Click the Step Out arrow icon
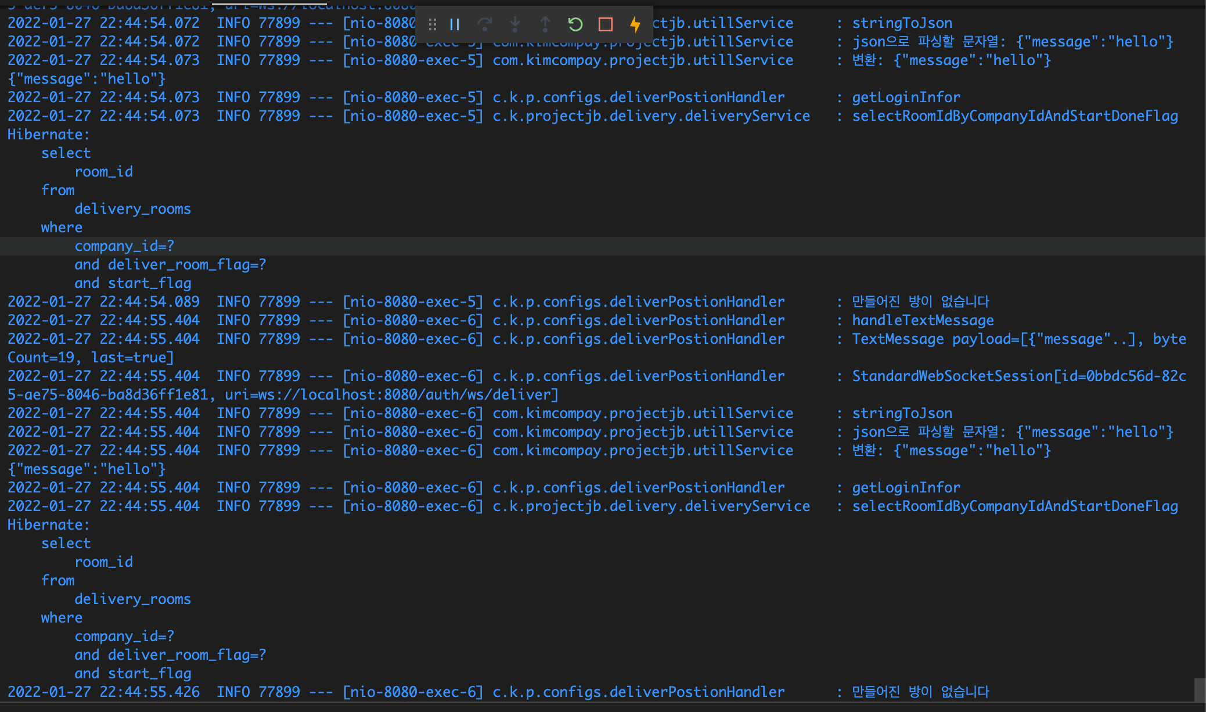Viewport: 1206px width, 712px height. tap(545, 24)
